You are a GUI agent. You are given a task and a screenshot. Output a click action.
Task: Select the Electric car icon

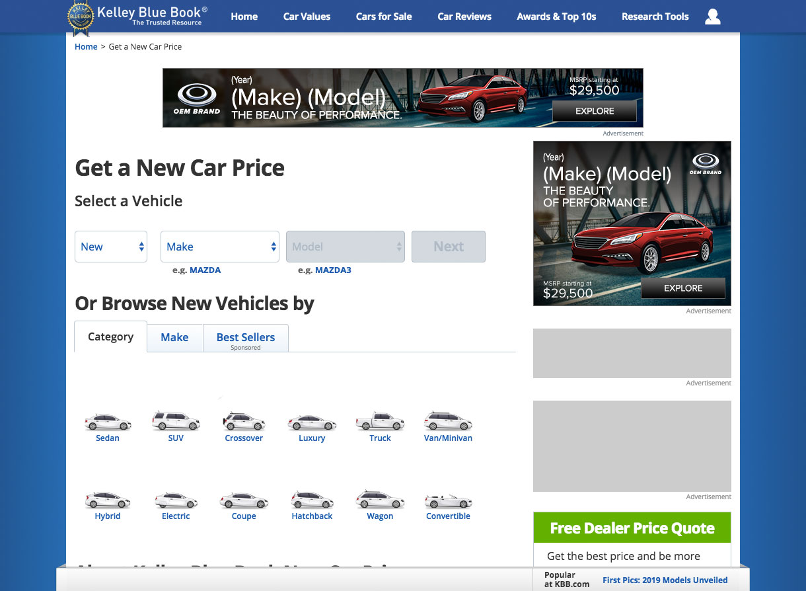pyautogui.click(x=176, y=500)
